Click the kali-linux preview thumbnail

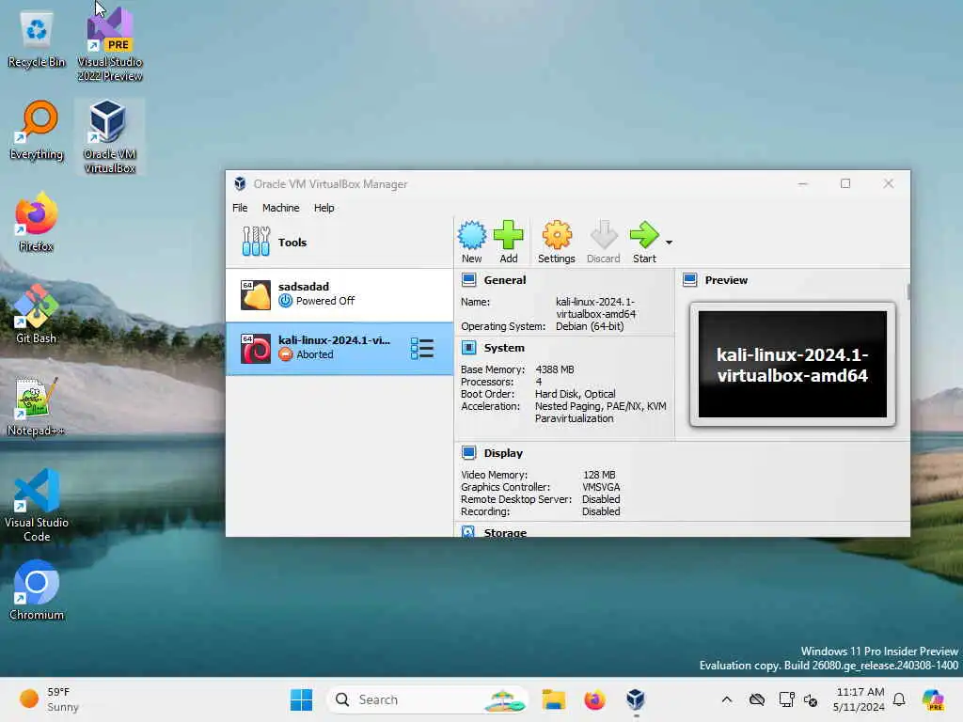pos(792,364)
